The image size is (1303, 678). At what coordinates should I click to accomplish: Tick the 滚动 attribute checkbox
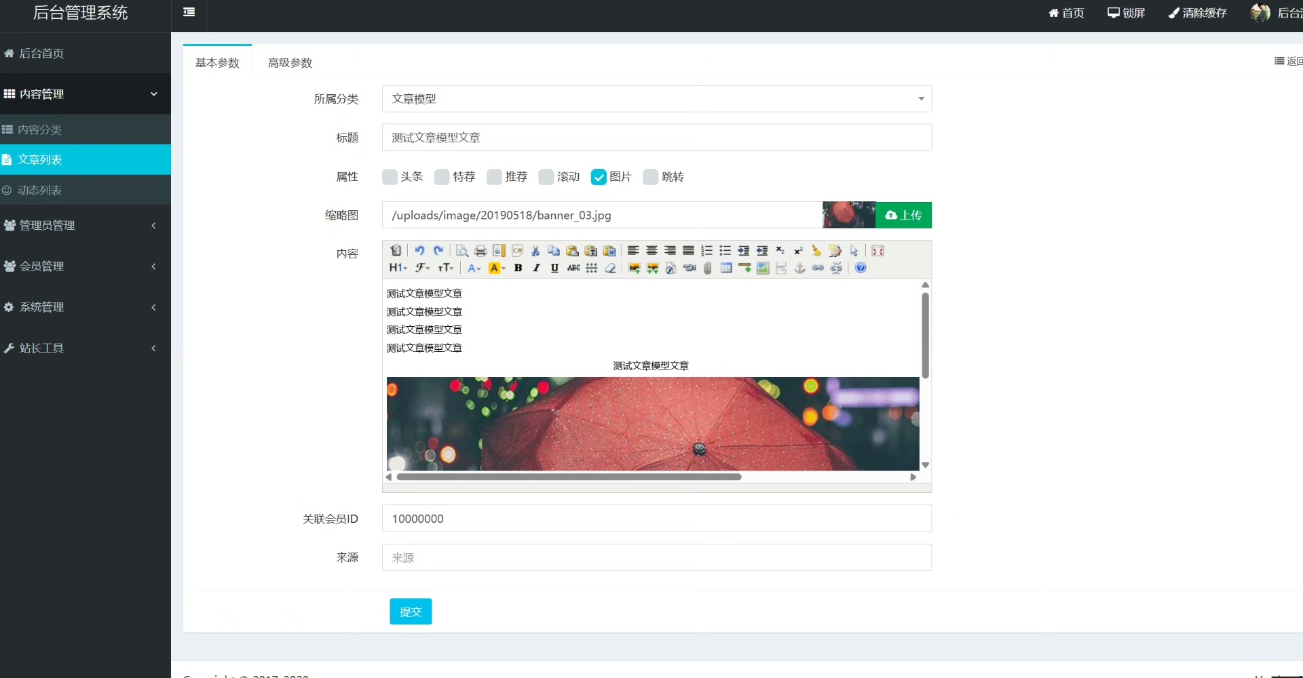(x=546, y=177)
